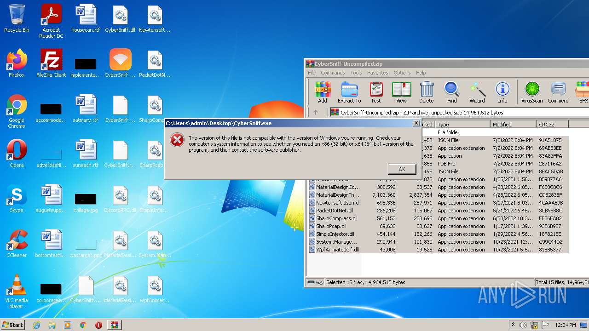Open the Tools menu in WinRAR

(356, 73)
